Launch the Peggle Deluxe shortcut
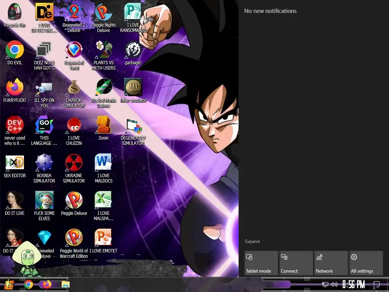 point(74,204)
